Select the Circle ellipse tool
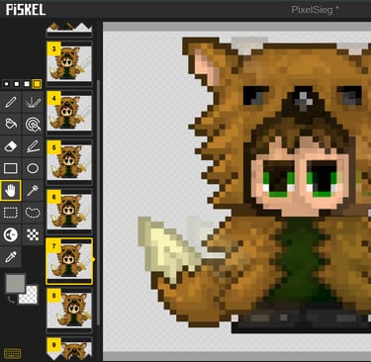This screenshot has height=362, width=371. [x=33, y=168]
